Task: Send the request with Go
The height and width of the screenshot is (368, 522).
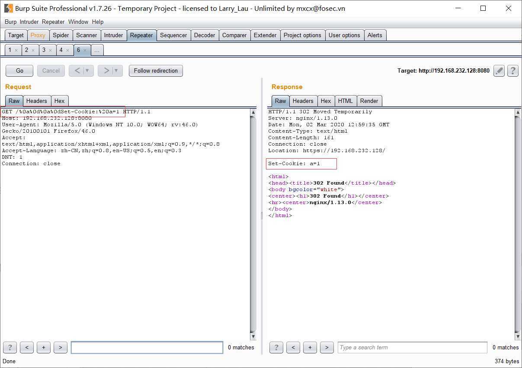Action: [20, 70]
